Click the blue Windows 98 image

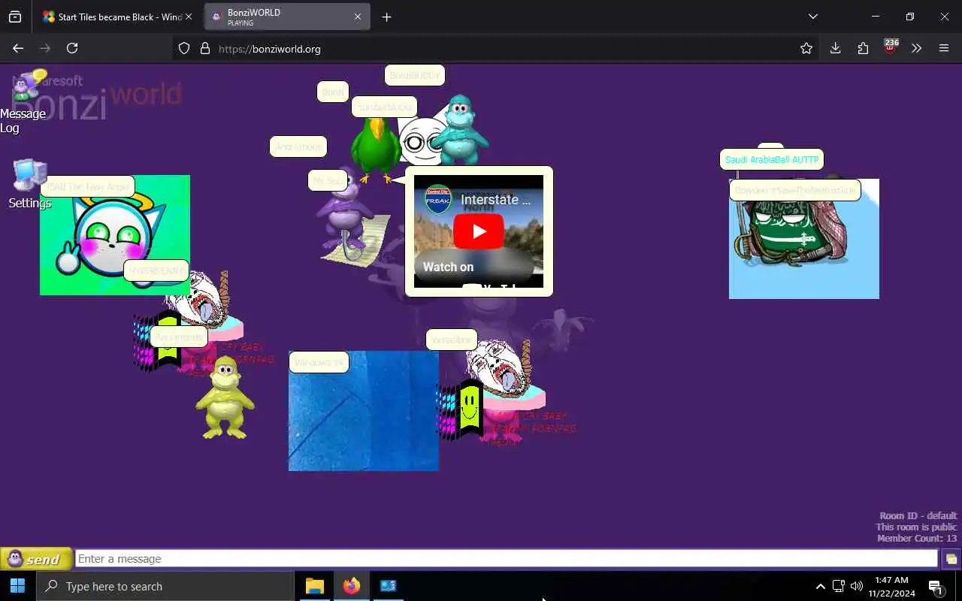364,411
